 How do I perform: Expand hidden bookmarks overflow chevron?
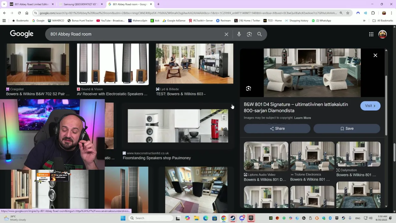[364, 21]
